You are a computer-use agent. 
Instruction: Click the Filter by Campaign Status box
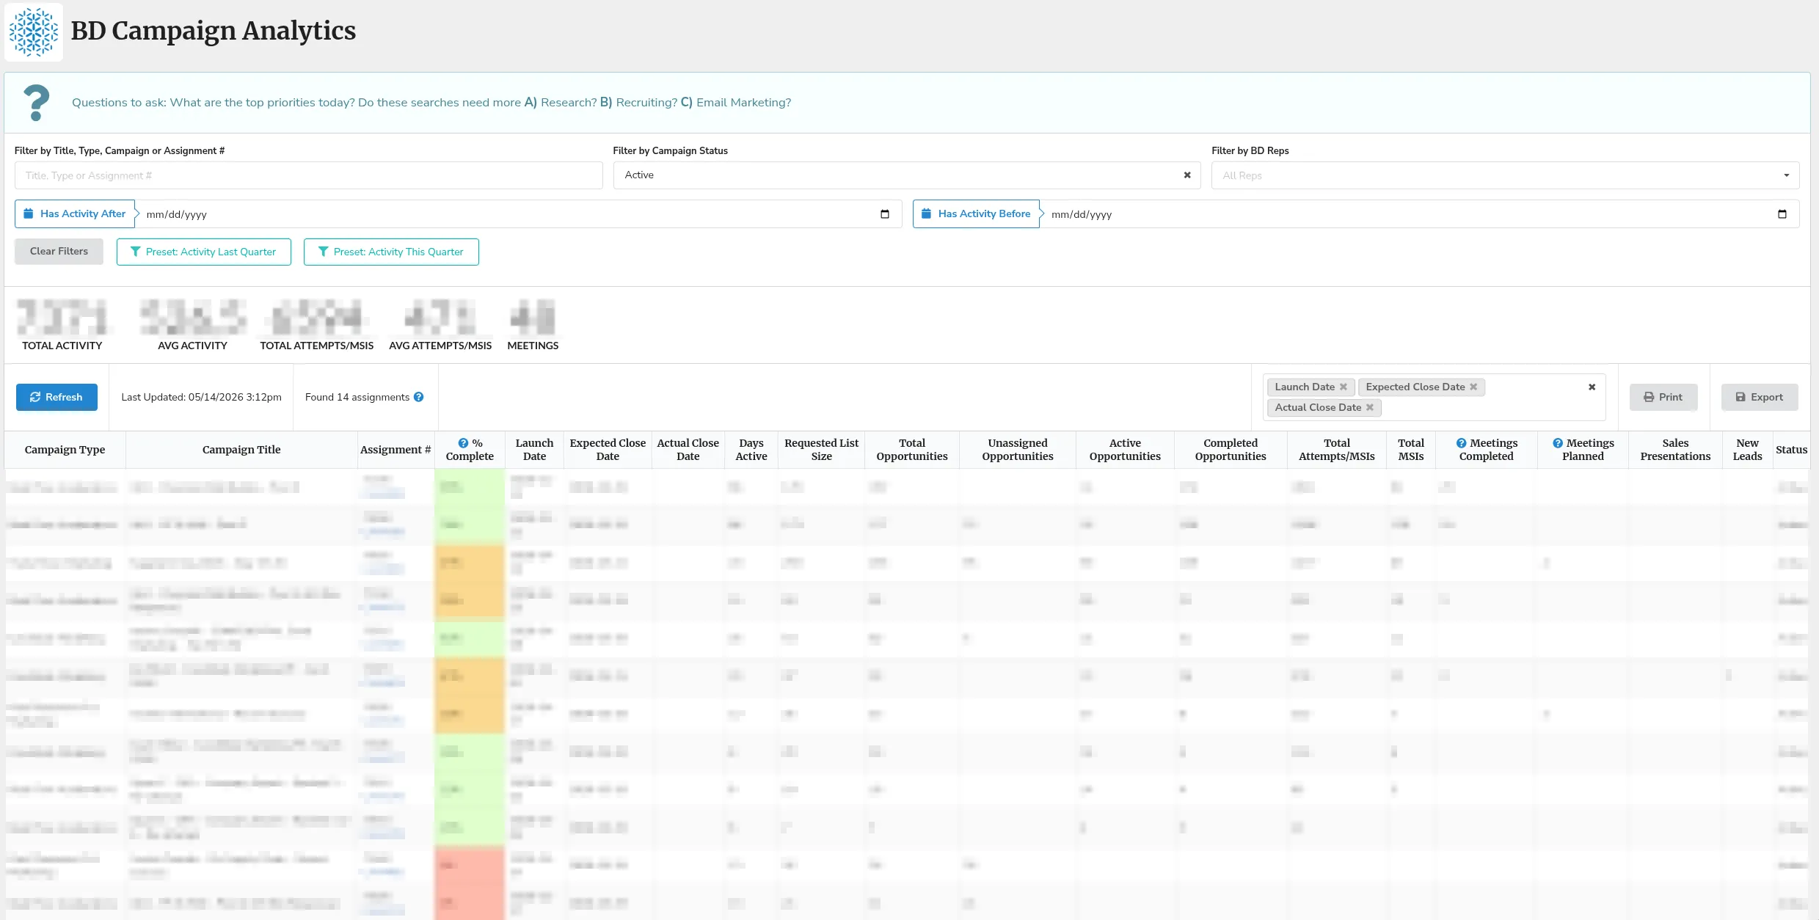coord(906,175)
